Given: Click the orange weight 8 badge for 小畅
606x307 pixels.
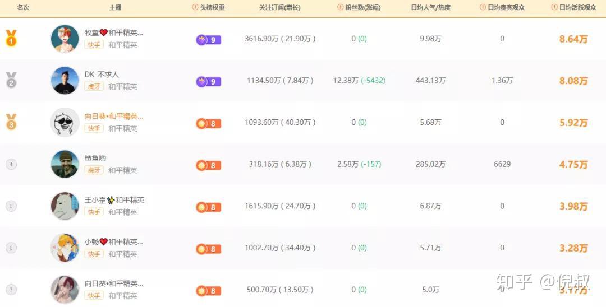Looking at the screenshot, I should [x=208, y=249].
